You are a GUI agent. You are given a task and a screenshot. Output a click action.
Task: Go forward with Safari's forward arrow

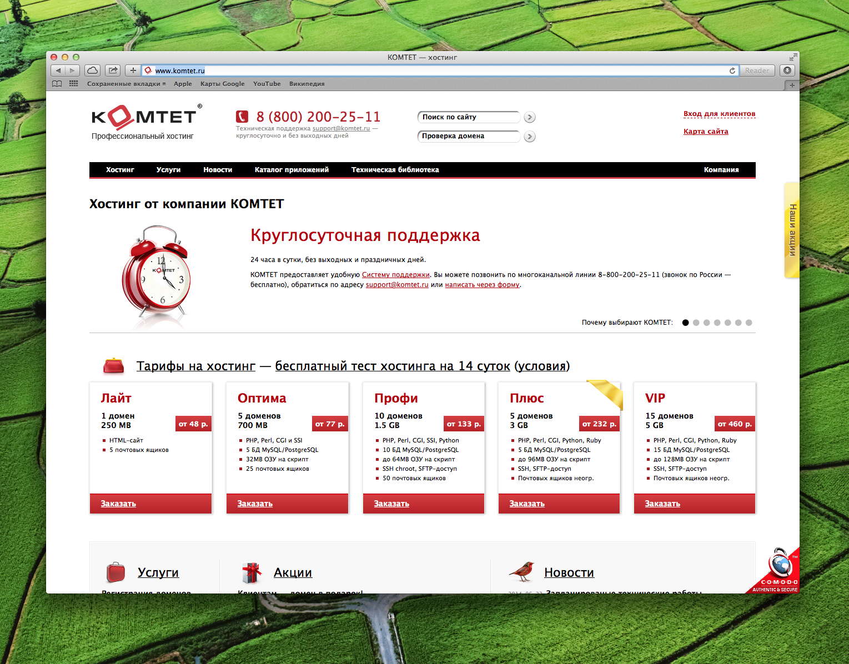[73, 71]
